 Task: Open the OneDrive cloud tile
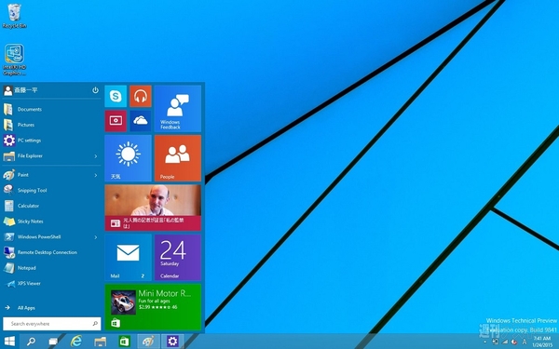[x=141, y=121]
